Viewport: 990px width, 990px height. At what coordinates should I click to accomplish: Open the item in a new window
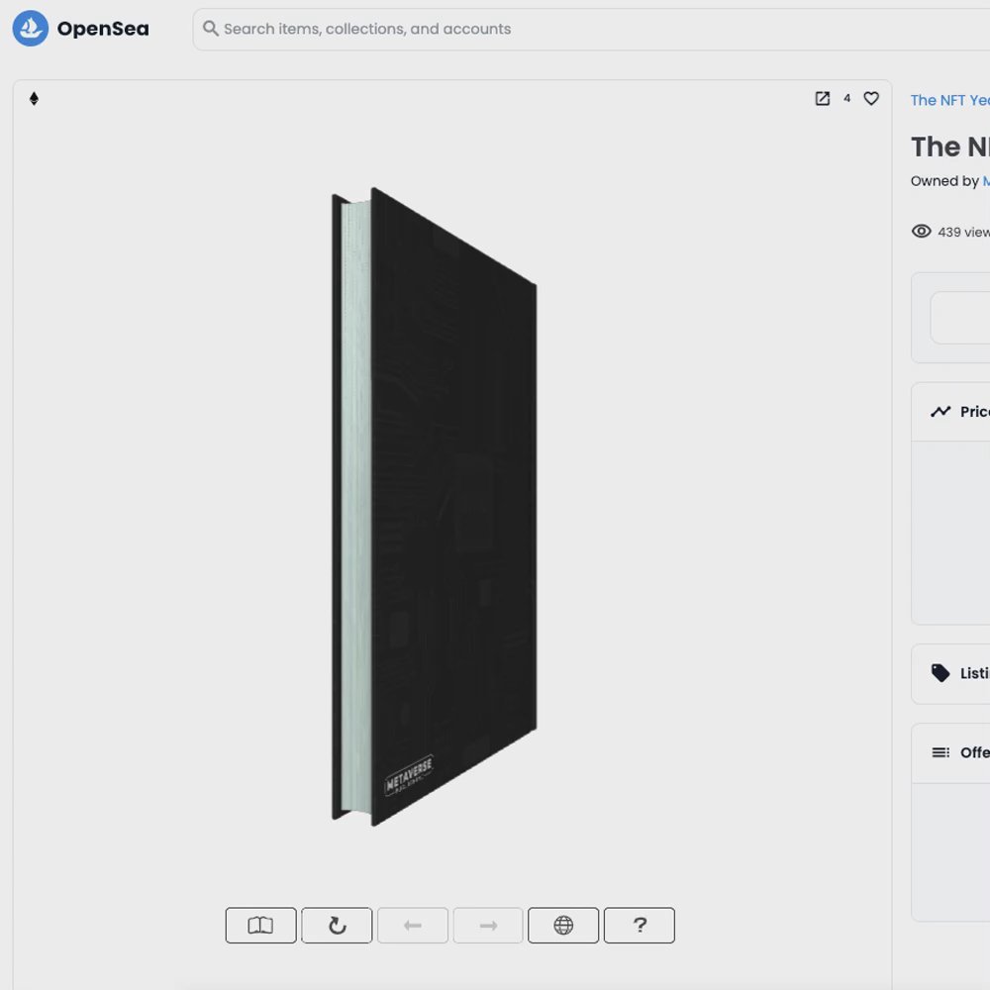pyautogui.click(x=822, y=98)
